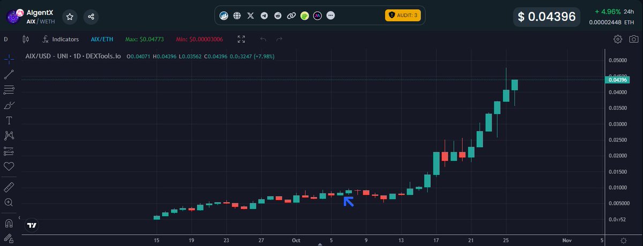Click the Min: $0.00003006 value
Viewport: 643px width, 246px height.
coord(199,39)
